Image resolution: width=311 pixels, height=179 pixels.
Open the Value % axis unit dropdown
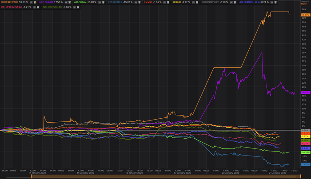tap(305, 4)
